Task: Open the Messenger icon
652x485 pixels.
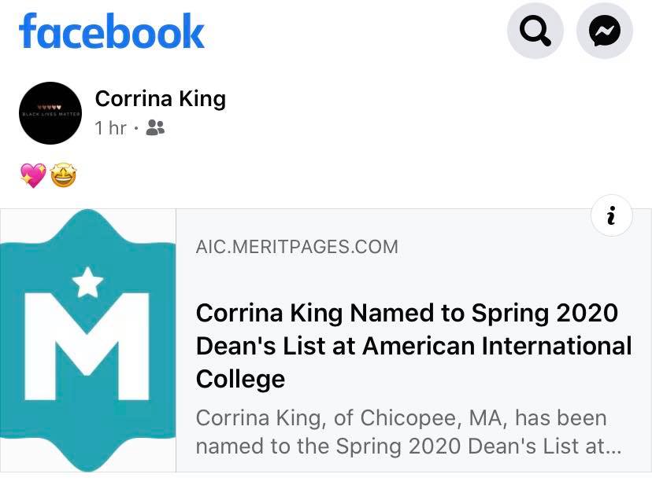Action: 605,31
